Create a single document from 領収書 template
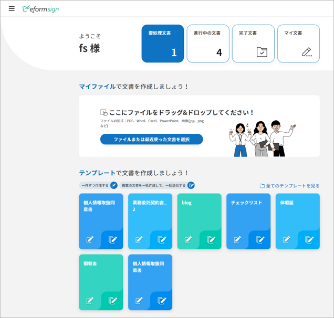 (90, 301)
